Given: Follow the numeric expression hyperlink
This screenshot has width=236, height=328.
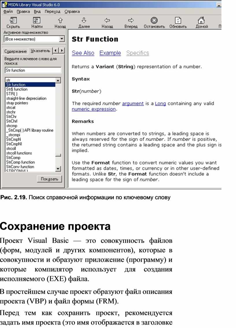Looking at the screenshot, I should click(94, 109).
